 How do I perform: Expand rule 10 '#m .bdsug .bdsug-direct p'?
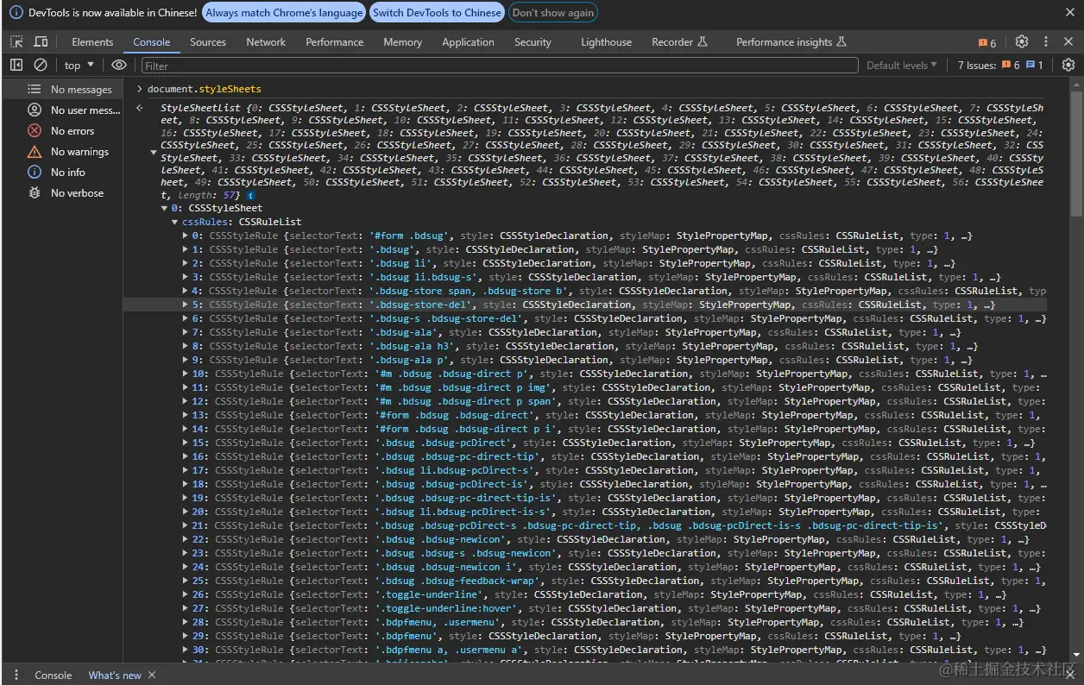(x=186, y=374)
